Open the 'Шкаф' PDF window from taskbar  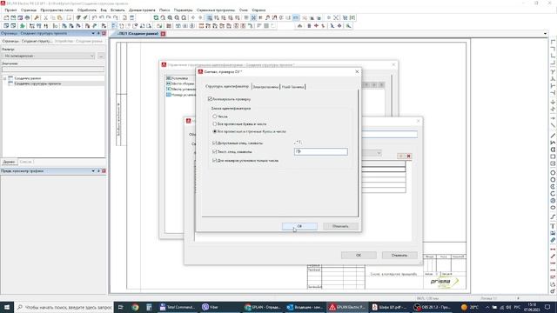pos(389,307)
